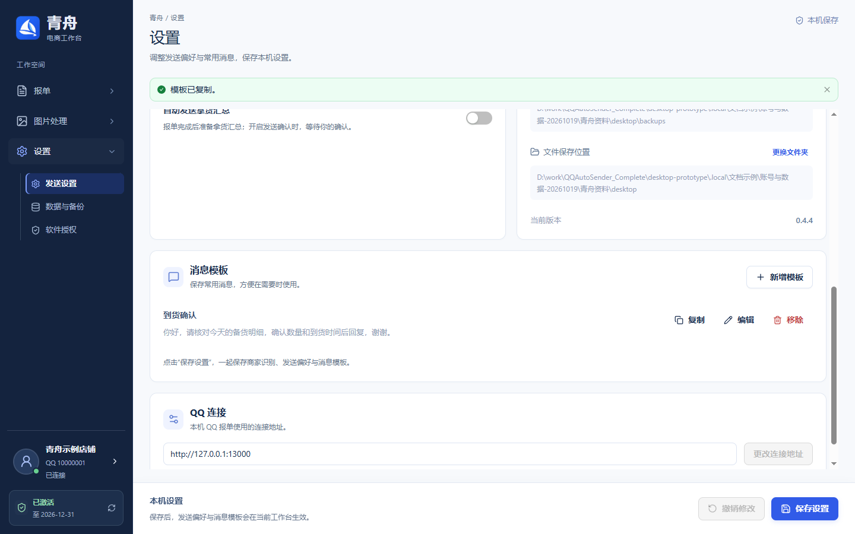Image resolution: width=855 pixels, height=534 pixels.
Task: Click the 设置 gear icon in sidebar
Action: coord(22,151)
